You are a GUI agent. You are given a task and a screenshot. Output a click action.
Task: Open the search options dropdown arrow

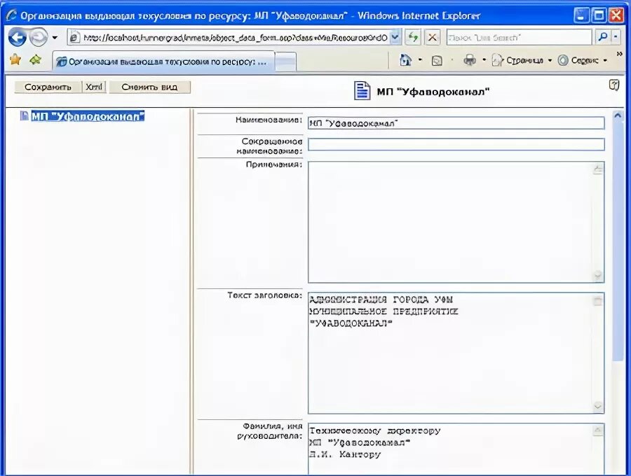coord(616,37)
